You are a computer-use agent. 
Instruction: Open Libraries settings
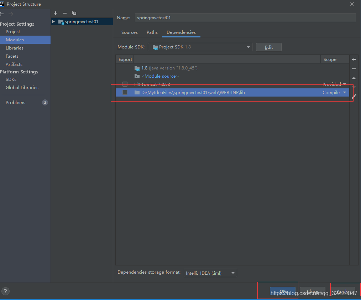(x=15, y=48)
